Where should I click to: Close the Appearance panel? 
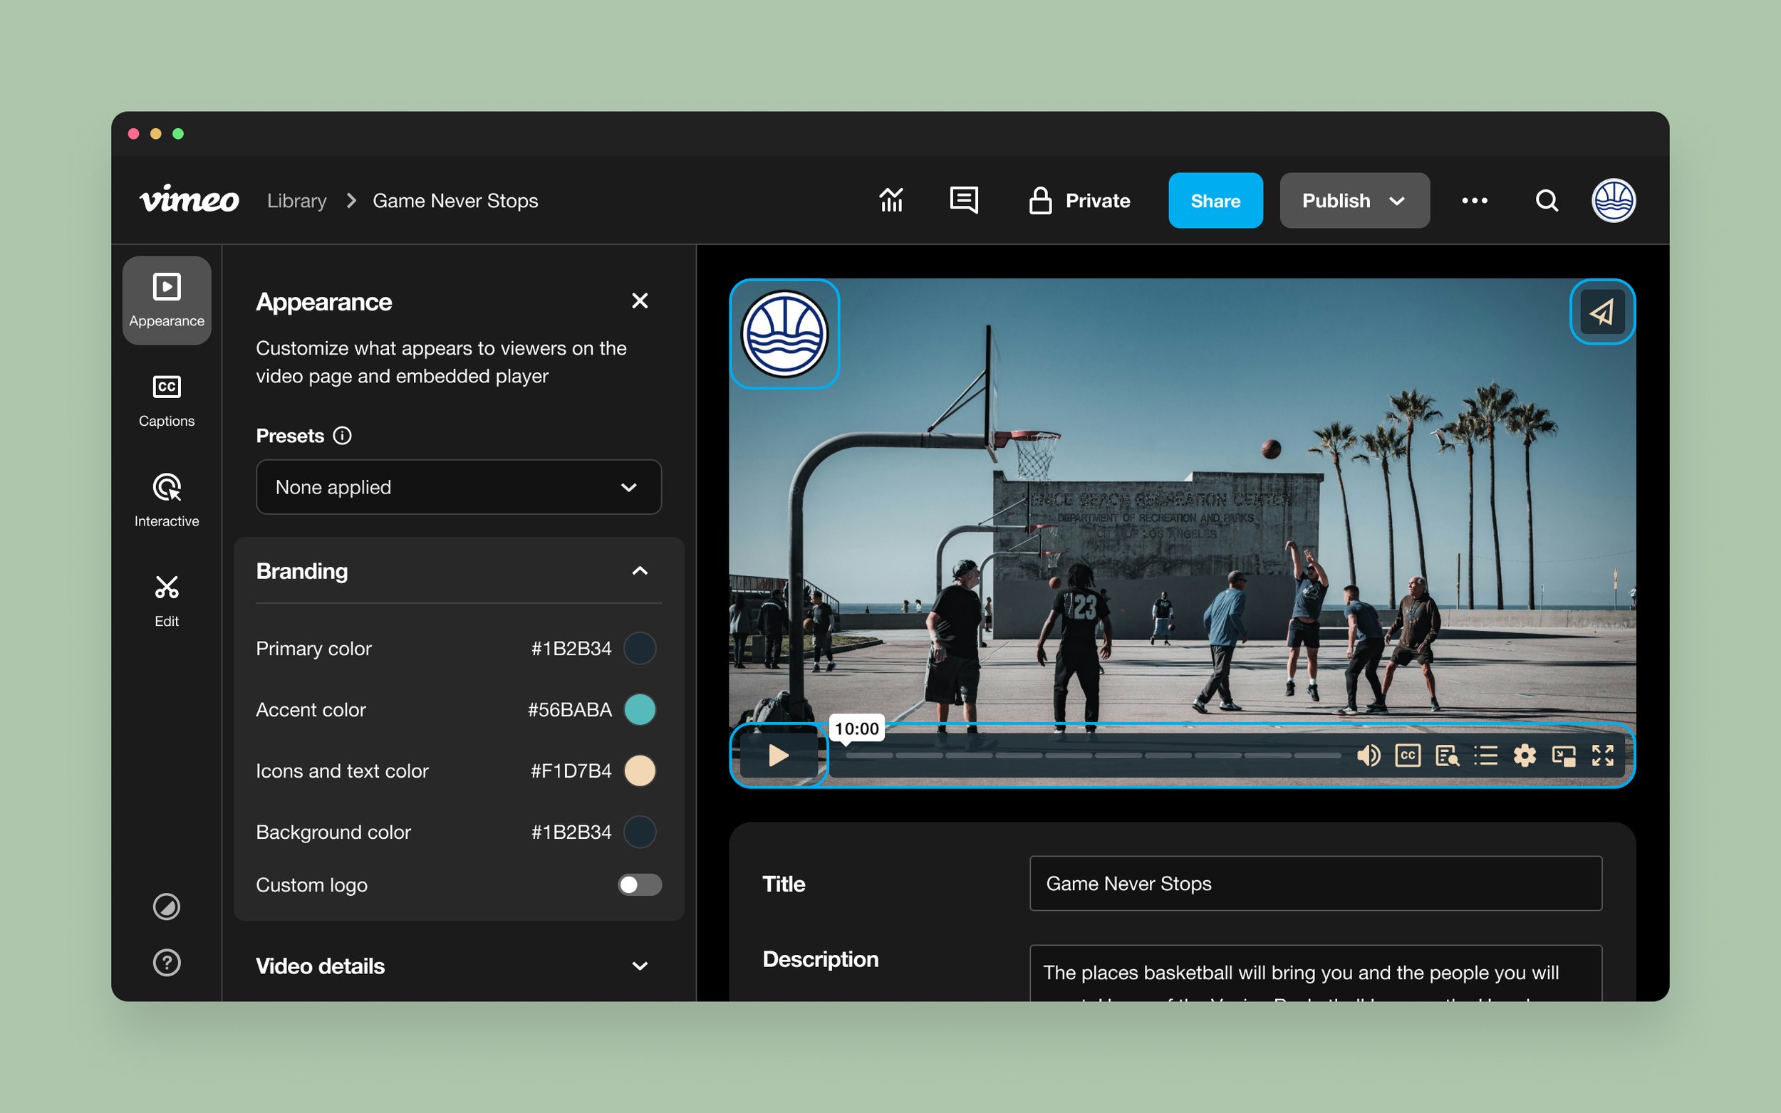click(x=640, y=301)
